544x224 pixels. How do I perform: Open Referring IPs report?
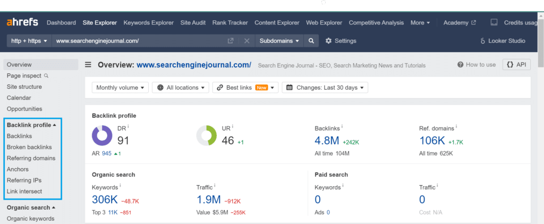coord(24,180)
